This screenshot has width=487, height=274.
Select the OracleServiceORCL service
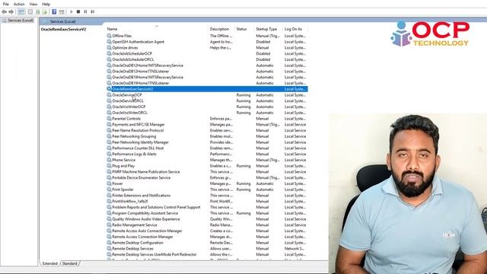128,101
